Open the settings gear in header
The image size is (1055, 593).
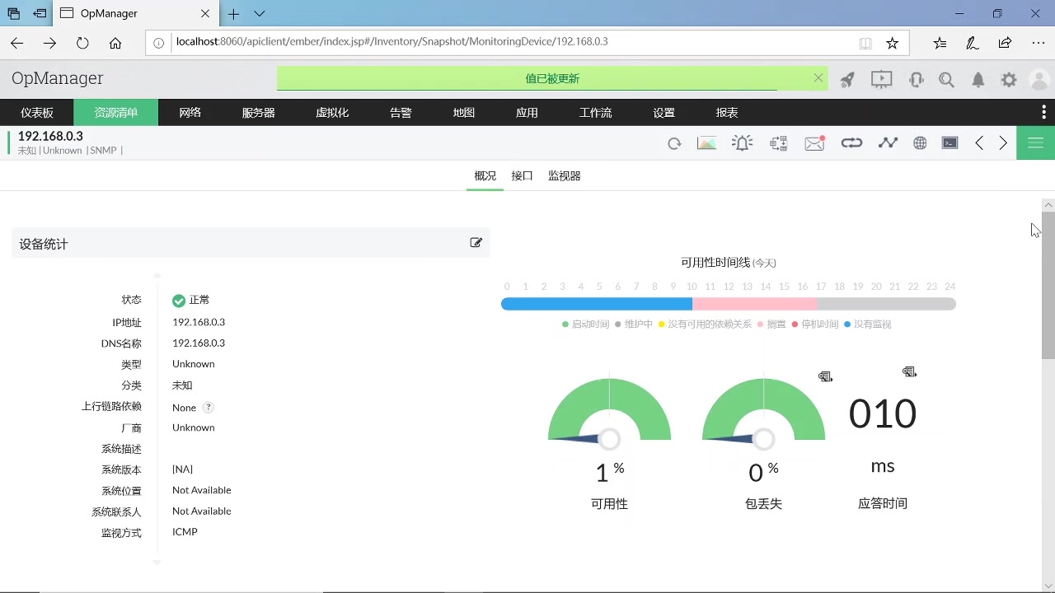[x=1009, y=80]
